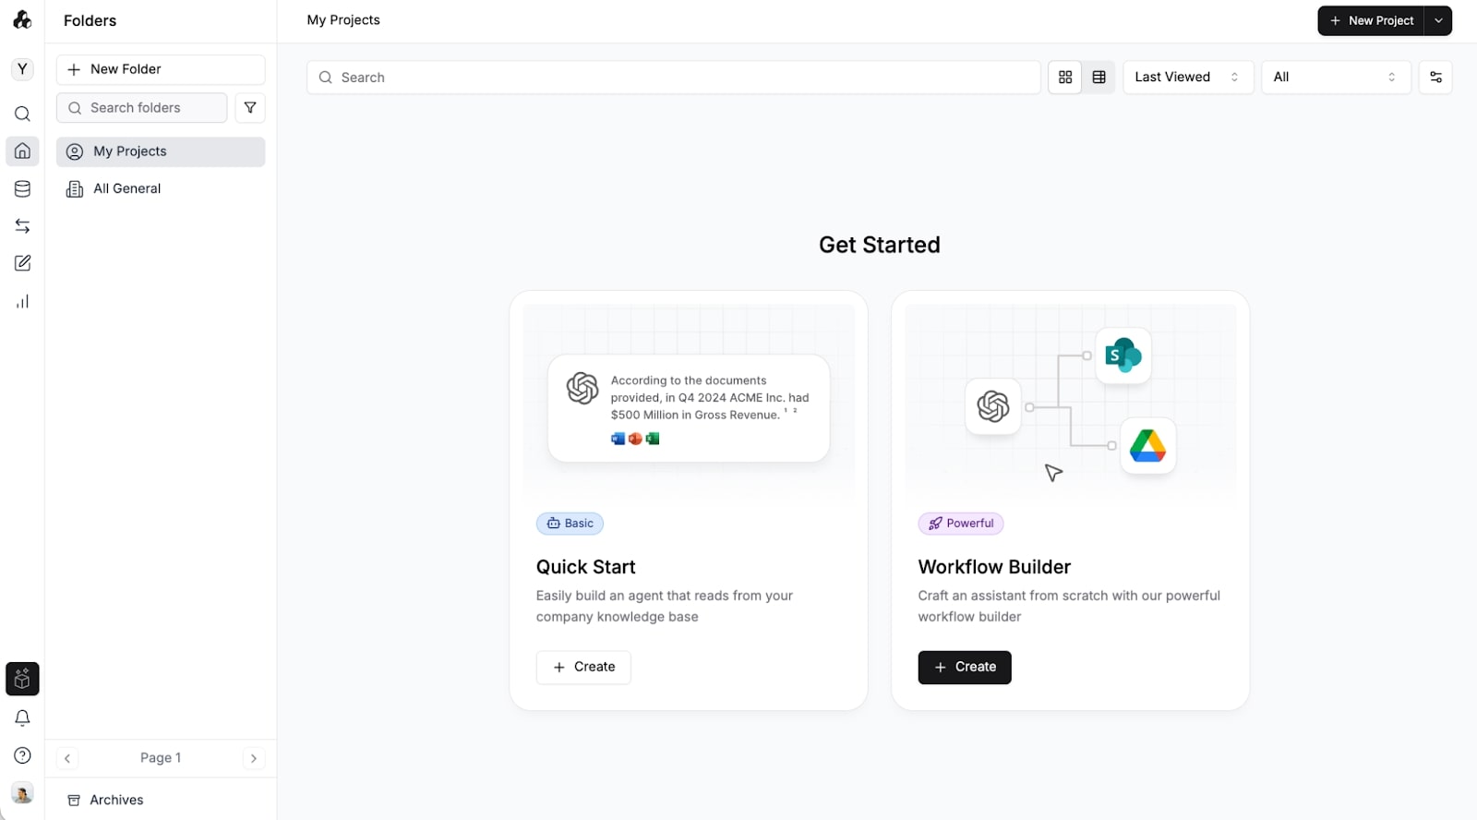Open the filter icon next to folder search
1477x820 pixels.
[250, 107]
